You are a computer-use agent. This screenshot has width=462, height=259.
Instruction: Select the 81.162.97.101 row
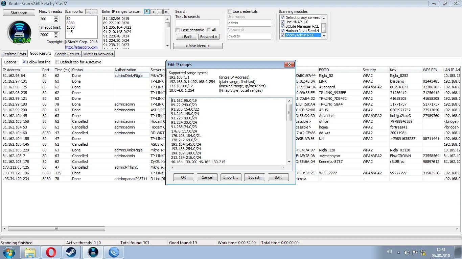pyautogui.click(x=231, y=81)
